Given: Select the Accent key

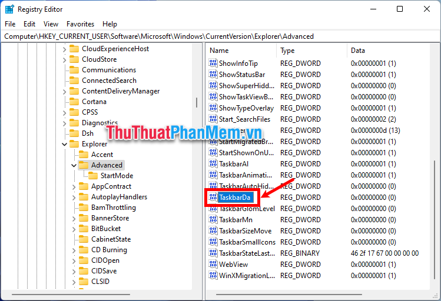Looking at the screenshot, I should pyautogui.click(x=102, y=155).
